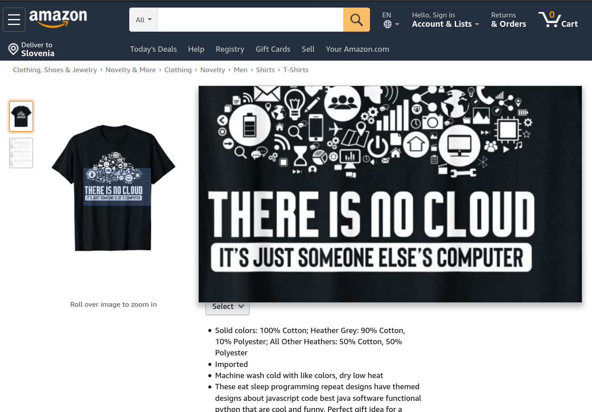The width and height of the screenshot is (592, 412).
Task: Go to Gift Cards page
Action: [273, 49]
